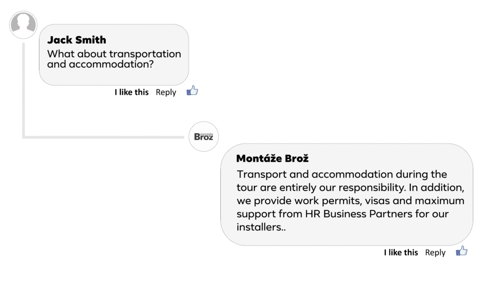
Task: Click thumbs-up icon under Montáže Brož reply
Action: click(461, 251)
